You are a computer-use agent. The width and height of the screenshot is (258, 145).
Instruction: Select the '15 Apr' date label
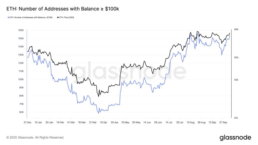[104, 122]
